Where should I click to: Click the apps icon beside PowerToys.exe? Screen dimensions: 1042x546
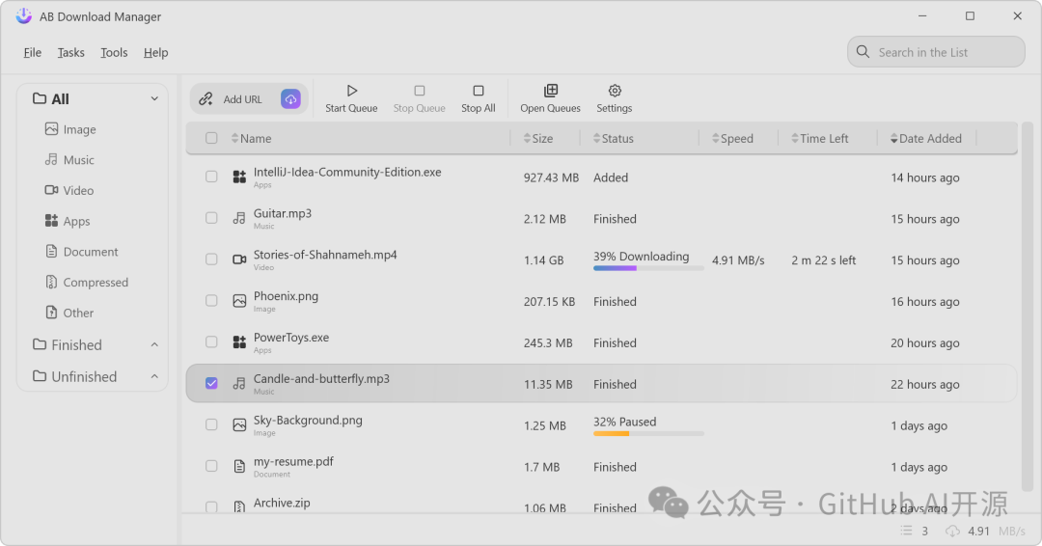[x=239, y=342]
